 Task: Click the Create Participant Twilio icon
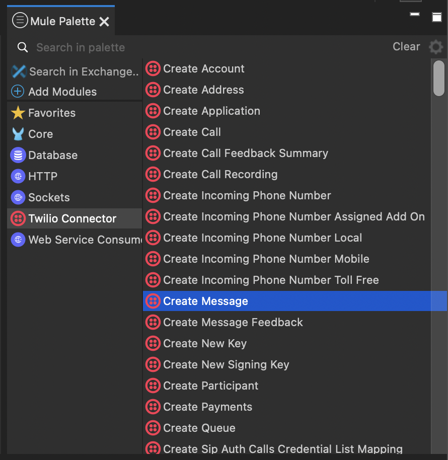tap(153, 386)
